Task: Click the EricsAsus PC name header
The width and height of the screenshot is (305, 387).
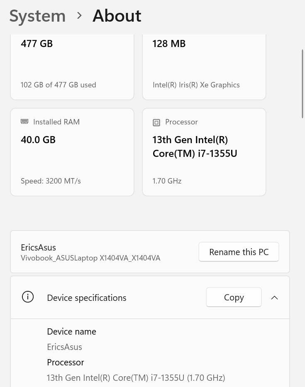Action: tap(38, 247)
